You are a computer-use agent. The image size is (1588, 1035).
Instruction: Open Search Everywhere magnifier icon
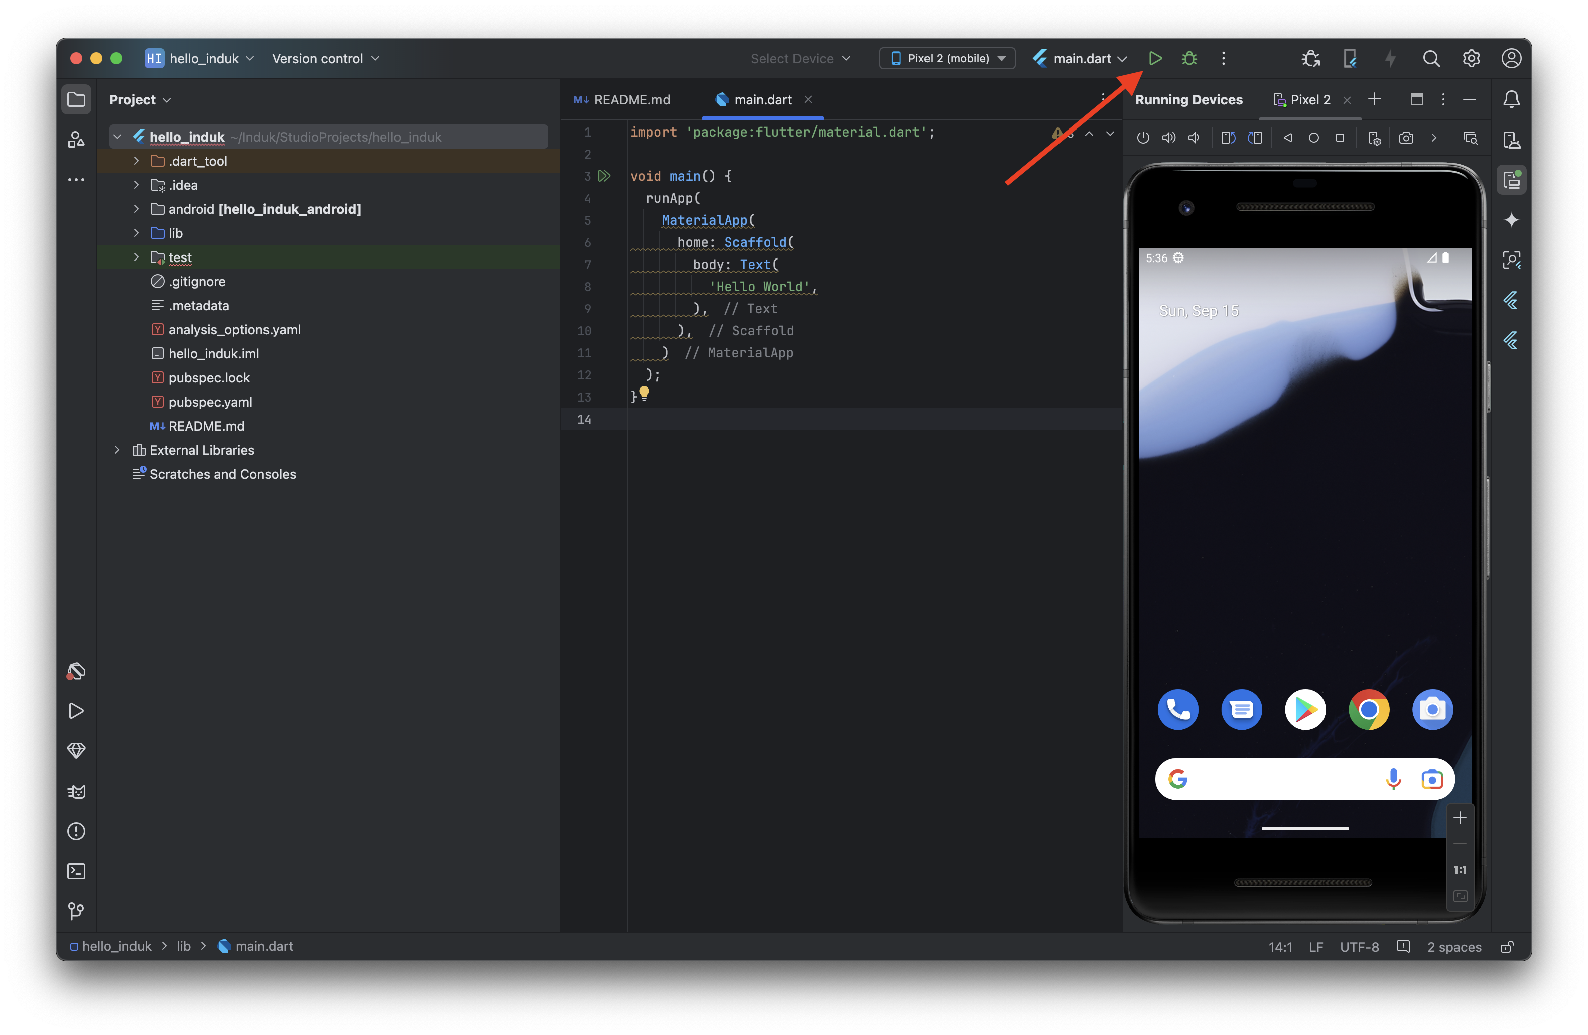(x=1430, y=58)
